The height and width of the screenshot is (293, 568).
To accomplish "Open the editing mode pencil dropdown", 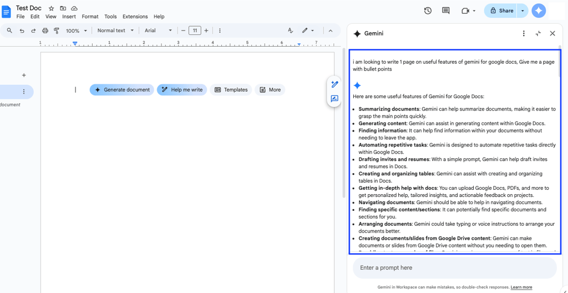I will [308, 31].
